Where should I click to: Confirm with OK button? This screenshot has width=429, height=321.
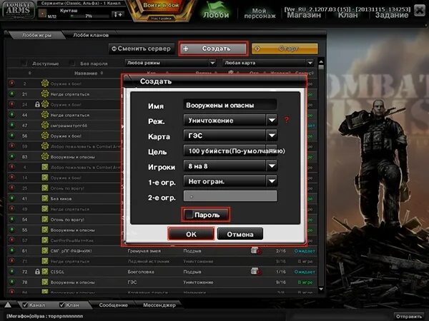coord(191,234)
